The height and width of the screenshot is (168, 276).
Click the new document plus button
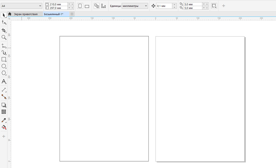[x=72, y=14]
